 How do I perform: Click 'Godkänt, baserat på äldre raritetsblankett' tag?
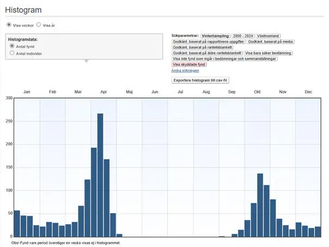point(207,53)
